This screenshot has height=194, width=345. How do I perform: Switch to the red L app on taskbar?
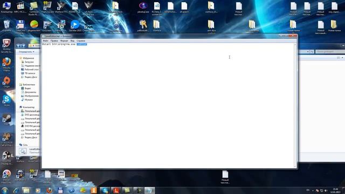pos(116,190)
